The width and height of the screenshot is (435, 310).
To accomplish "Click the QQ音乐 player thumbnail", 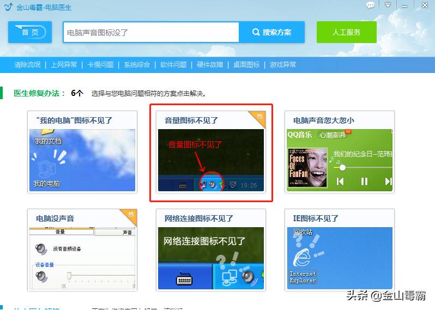I will [x=340, y=160].
